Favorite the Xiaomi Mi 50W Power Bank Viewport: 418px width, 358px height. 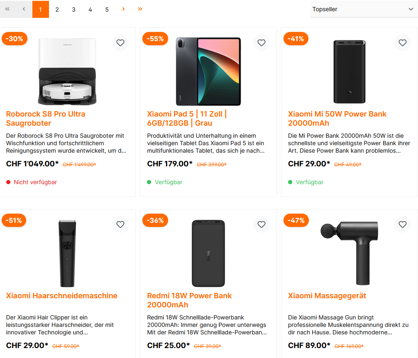[x=403, y=43]
